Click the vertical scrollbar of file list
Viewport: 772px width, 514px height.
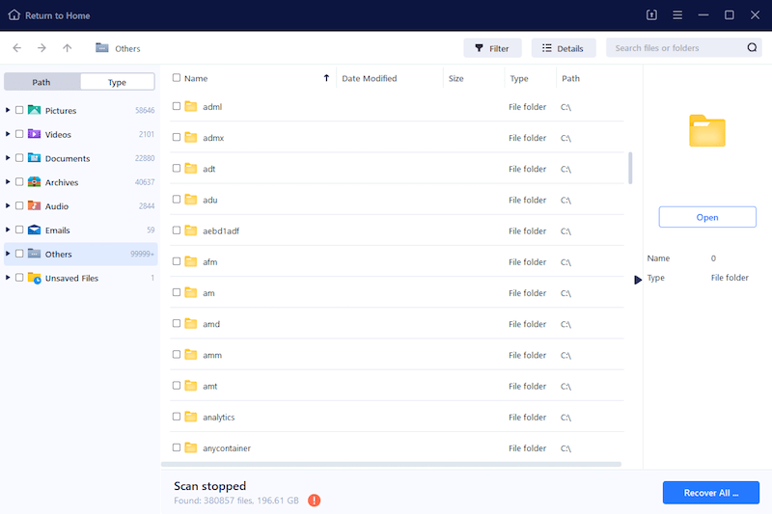pos(630,167)
